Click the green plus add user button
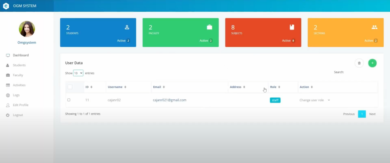 (372, 63)
